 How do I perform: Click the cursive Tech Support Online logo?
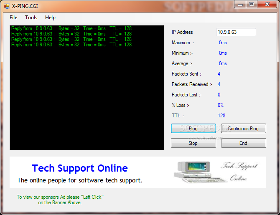(239, 172)
